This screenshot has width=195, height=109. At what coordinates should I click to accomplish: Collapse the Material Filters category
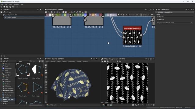(x=1, y=75)
